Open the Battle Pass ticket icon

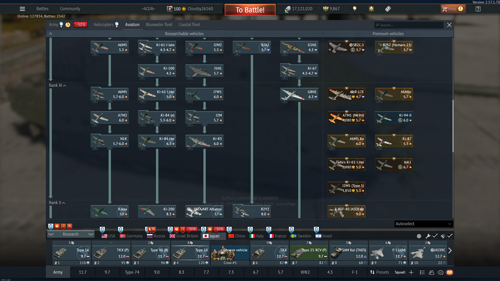388,9
